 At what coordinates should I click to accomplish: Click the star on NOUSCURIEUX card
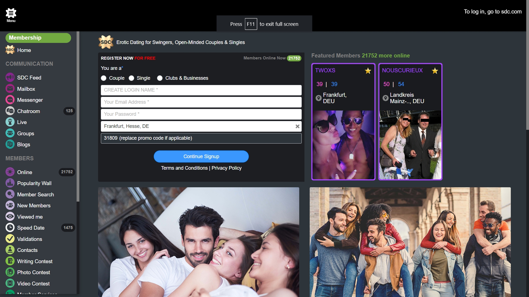435,71
